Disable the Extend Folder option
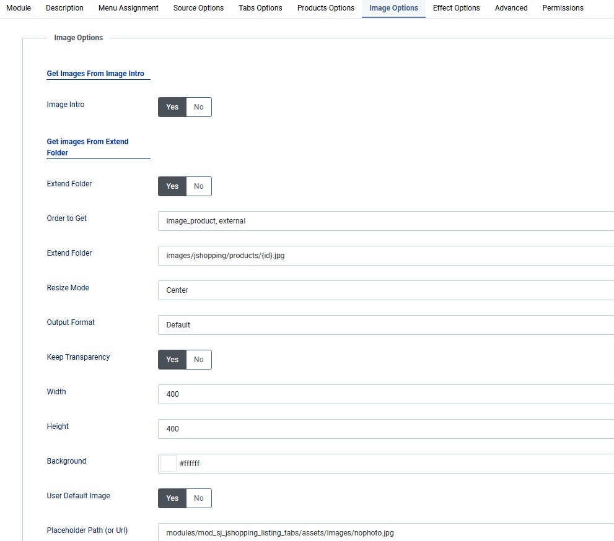614x541 pixels. [198, 186]
